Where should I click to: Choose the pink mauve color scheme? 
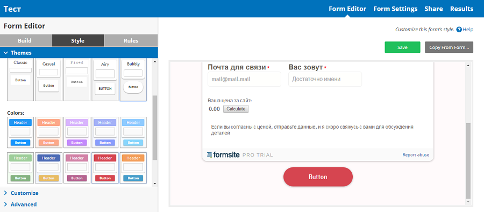point(77,168)
